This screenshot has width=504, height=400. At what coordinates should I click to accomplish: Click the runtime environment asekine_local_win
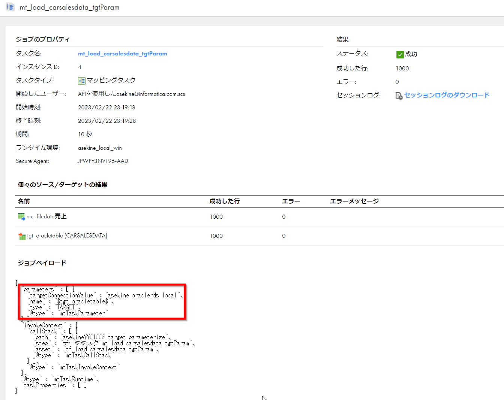pyautogui.click(x=100, y=148)
